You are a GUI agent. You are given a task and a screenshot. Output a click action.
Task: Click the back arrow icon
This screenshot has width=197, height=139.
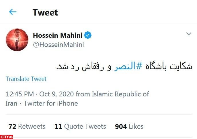coord(13,12)
